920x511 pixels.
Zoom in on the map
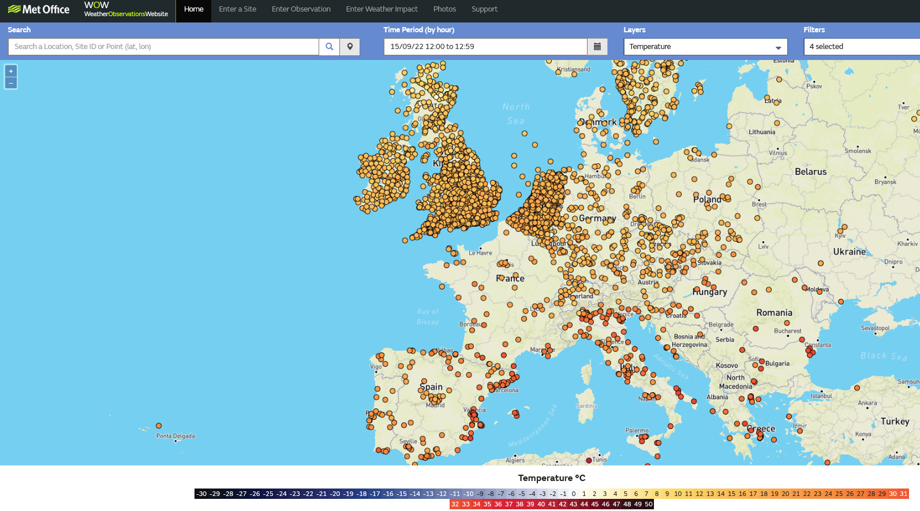(x=11, y=71)
